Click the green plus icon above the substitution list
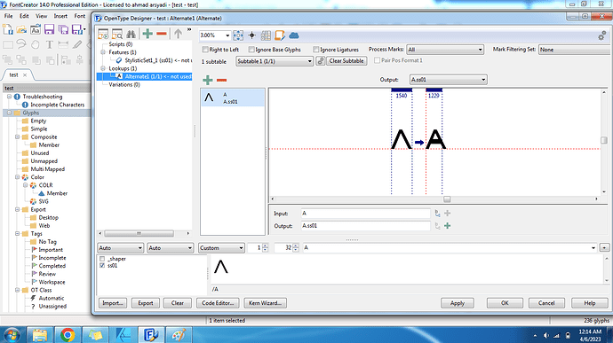 click(208, 80)
